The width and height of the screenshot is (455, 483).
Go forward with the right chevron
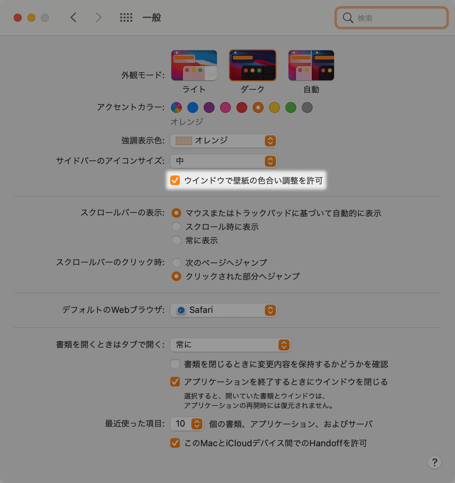(98, 17)
